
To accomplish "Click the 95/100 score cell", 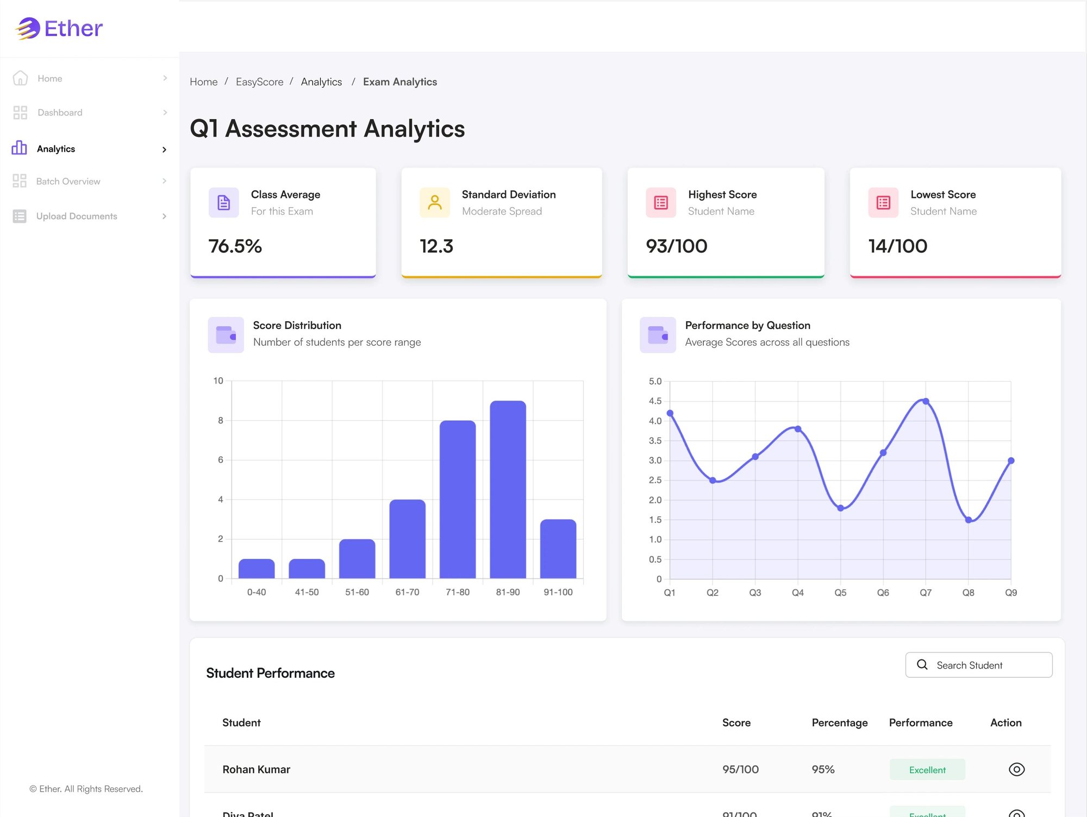I will 740,769.
